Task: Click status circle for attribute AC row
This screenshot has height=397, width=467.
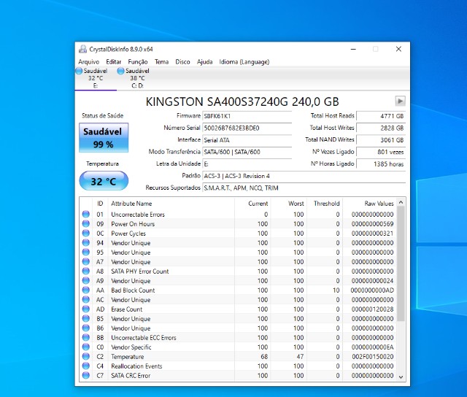Action: pos(86,300)
